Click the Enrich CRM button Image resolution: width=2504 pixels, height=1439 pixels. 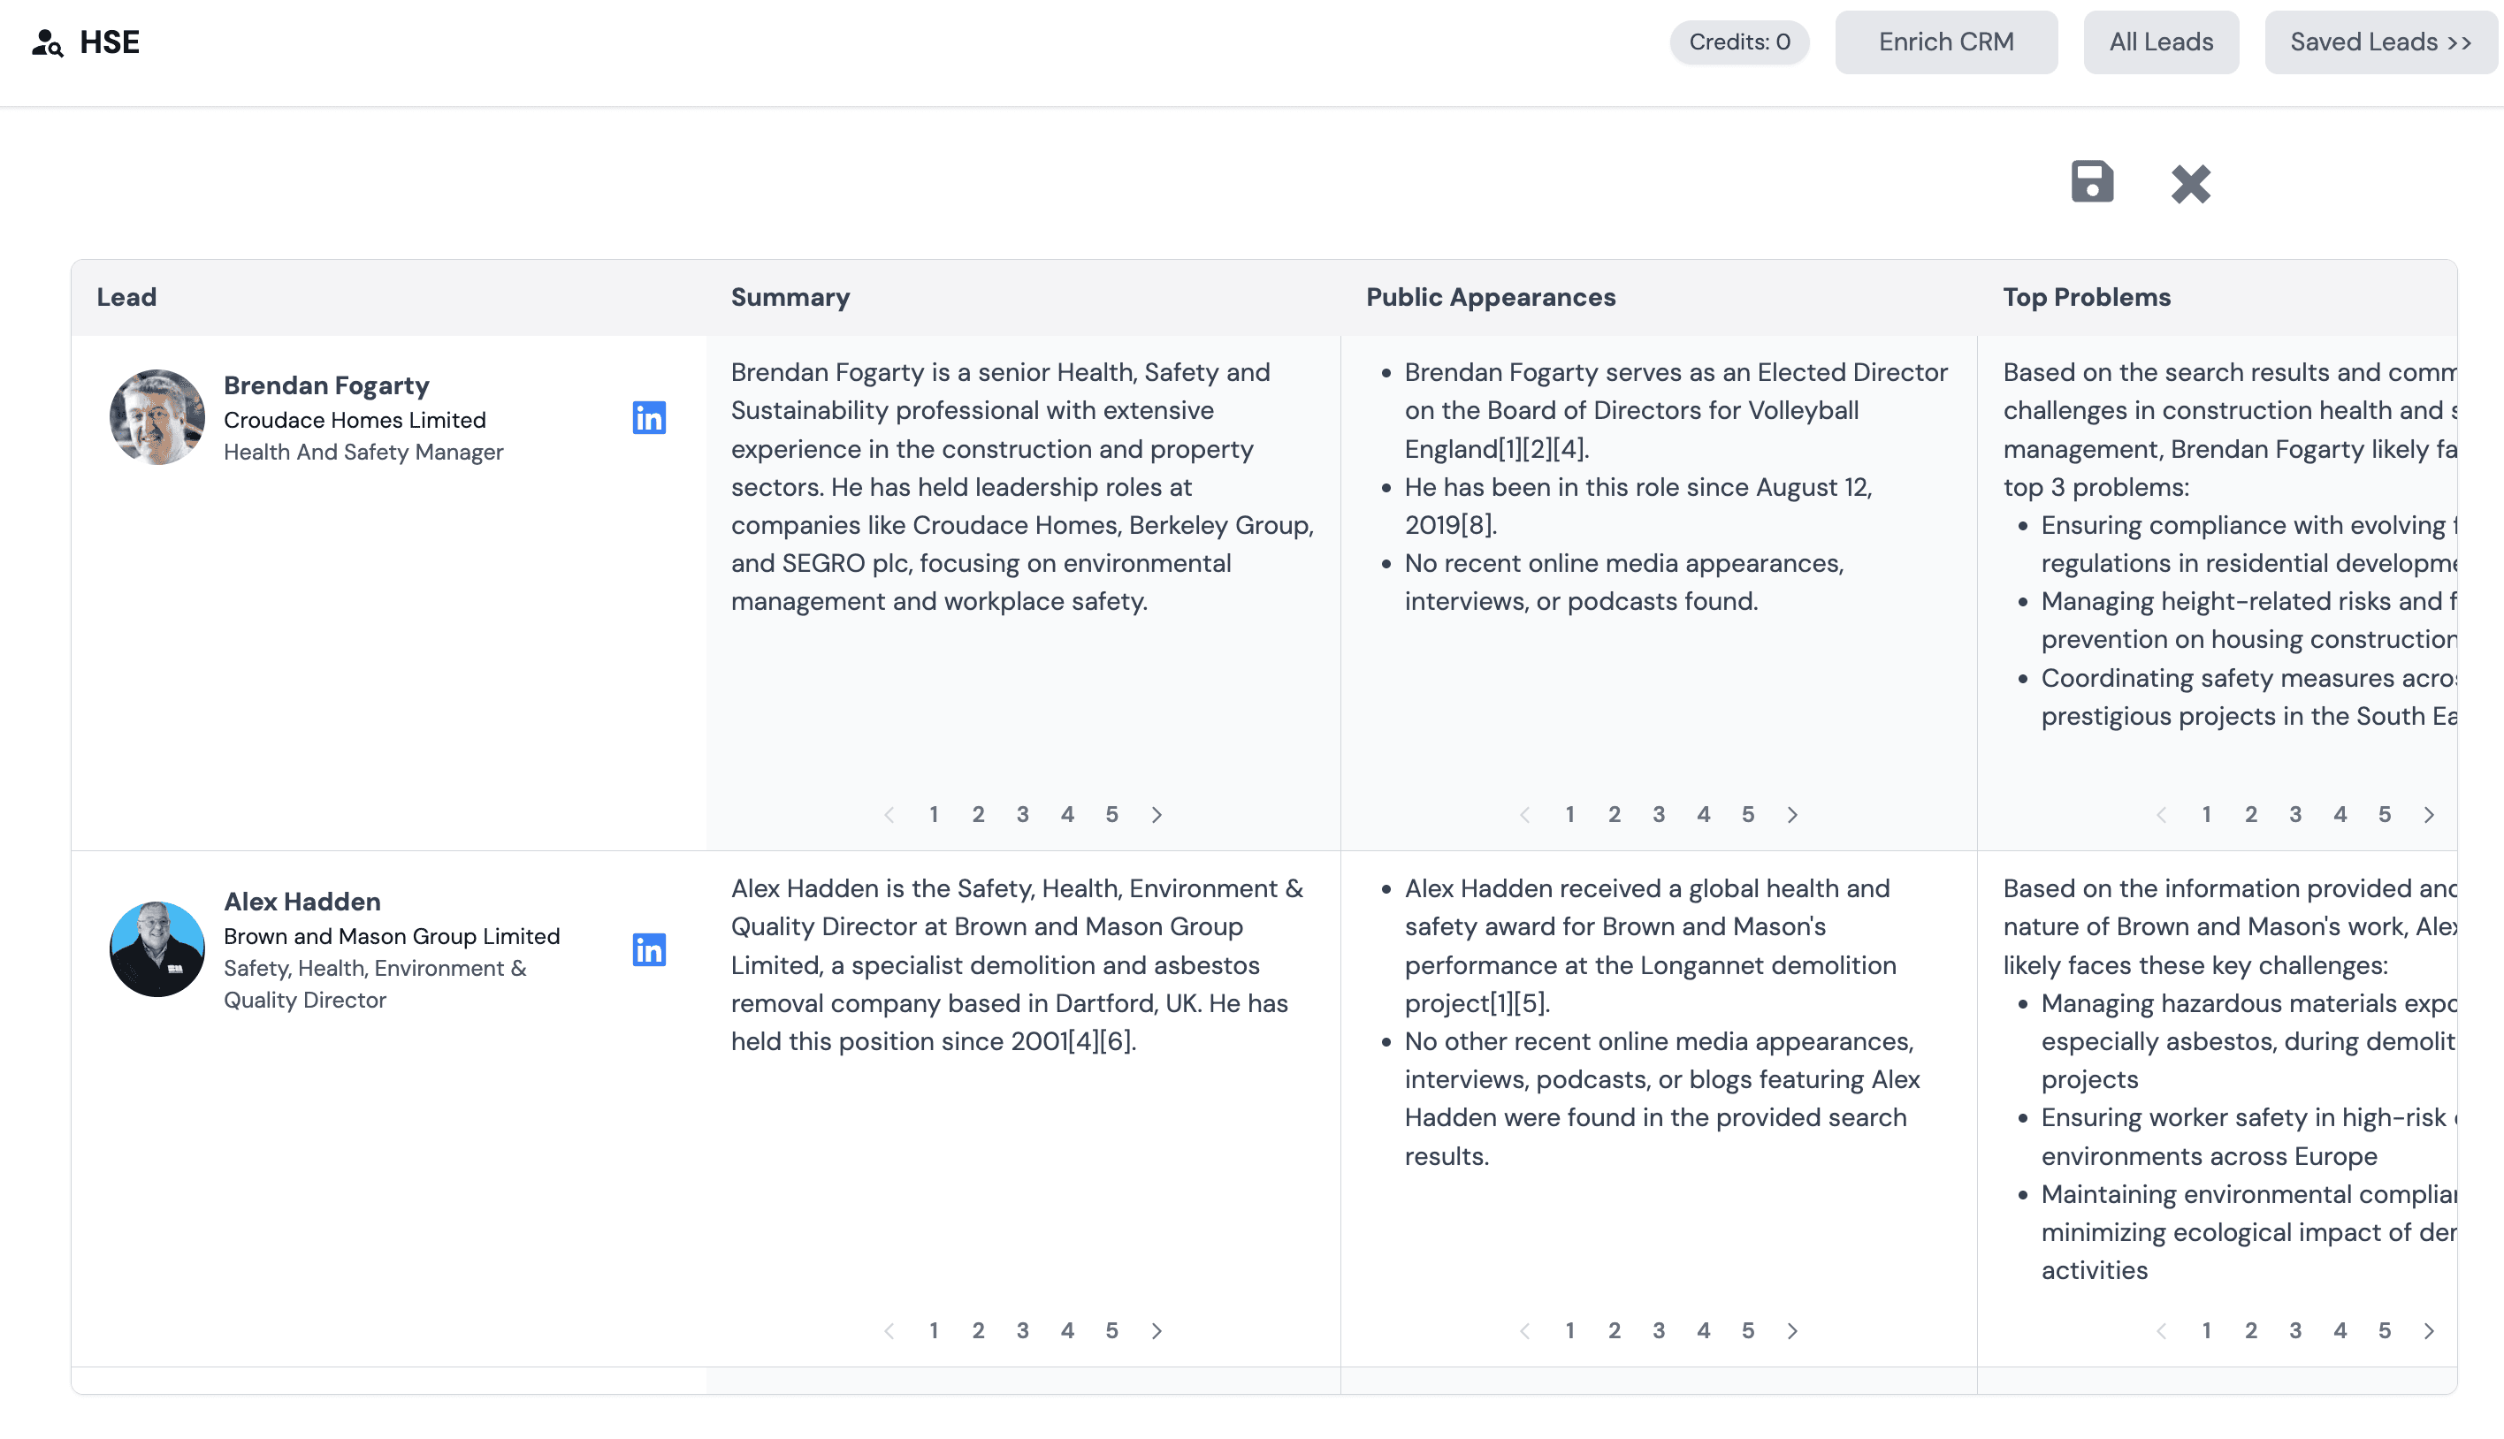(x=1945, y=42)
